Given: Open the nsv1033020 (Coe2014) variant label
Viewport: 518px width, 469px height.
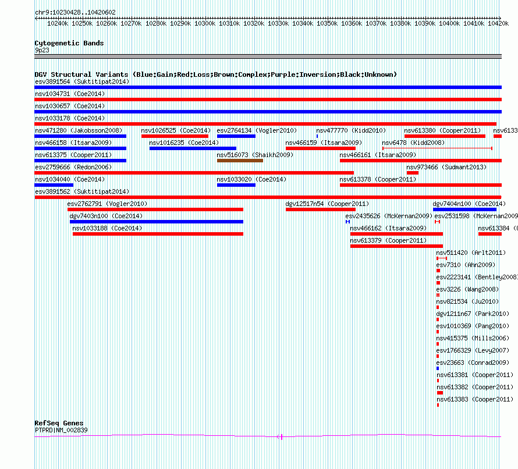Looking at the screenshot, I should point(251,179).
